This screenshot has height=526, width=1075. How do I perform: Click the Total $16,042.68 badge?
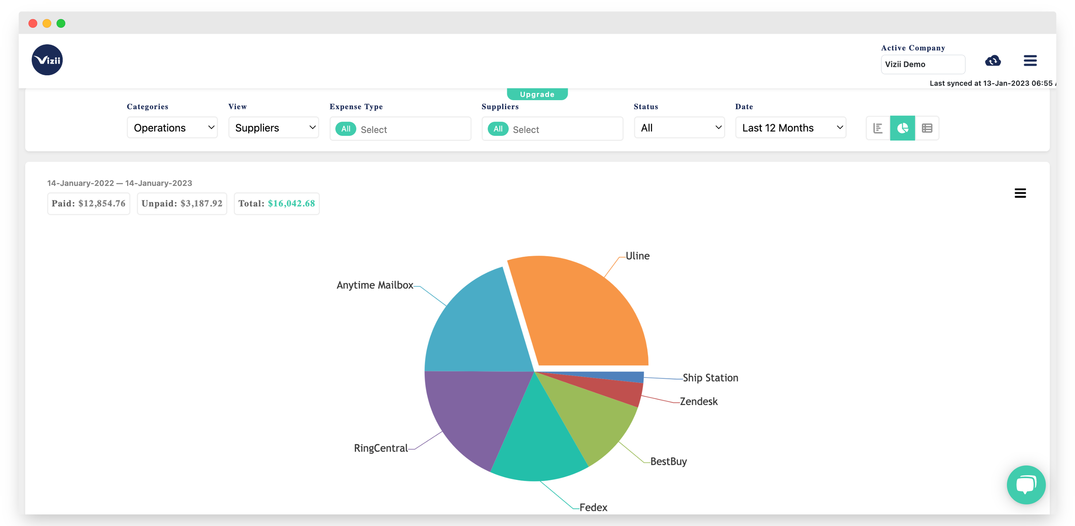click(x=276, y=204)
